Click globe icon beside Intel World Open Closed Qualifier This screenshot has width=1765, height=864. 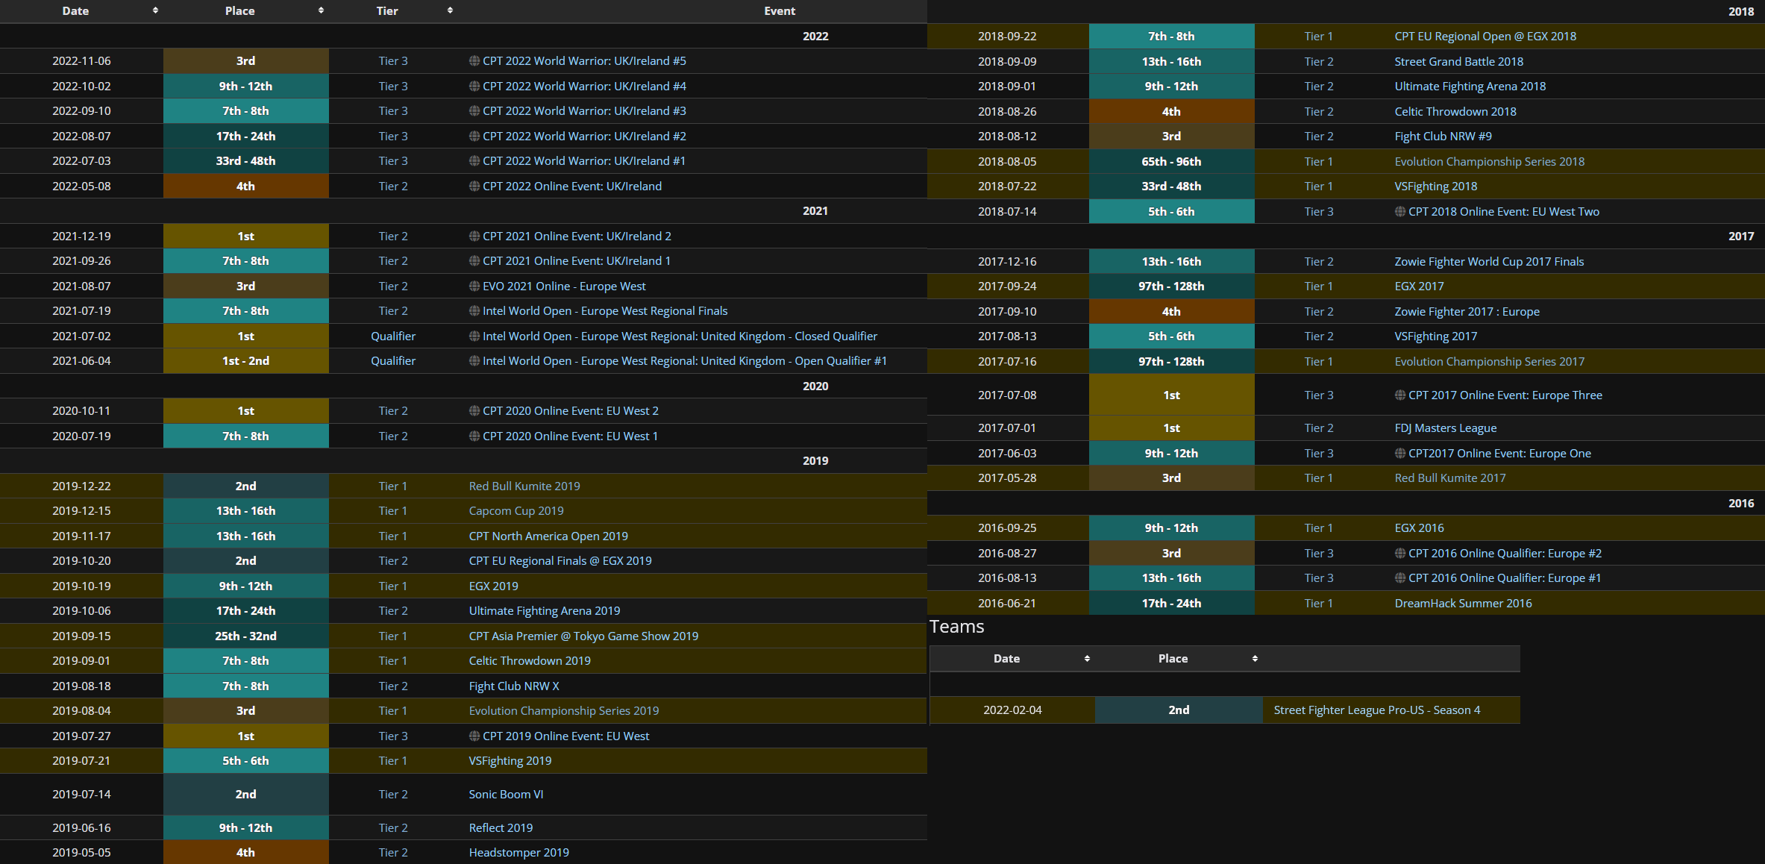(474, 336)
